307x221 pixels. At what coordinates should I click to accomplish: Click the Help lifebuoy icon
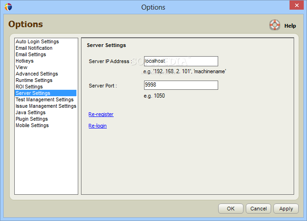click(275, 25)
